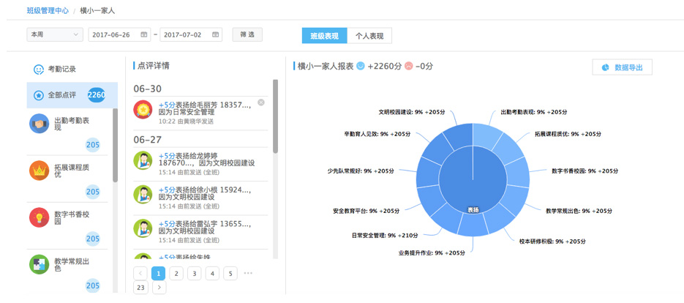Click the pie chart icon in 数据导出
The height and width of the screenshot is (303, 684).
[x=606, y=67]
